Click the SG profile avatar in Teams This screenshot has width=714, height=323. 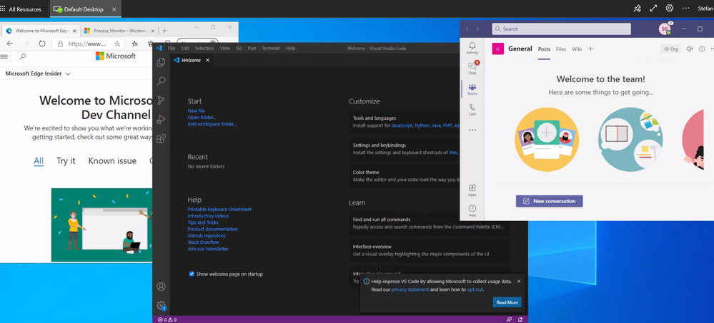665,29
